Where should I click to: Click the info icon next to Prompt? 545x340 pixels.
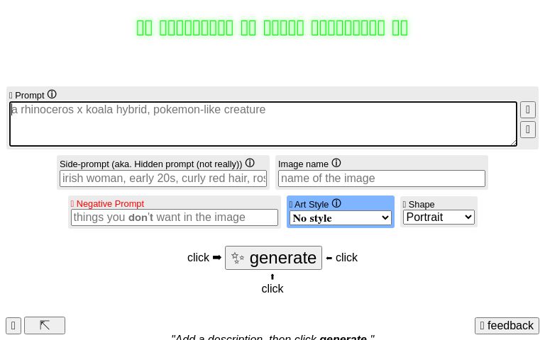coord(52,95)
